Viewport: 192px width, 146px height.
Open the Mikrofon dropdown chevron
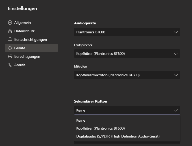click(176, 75)
